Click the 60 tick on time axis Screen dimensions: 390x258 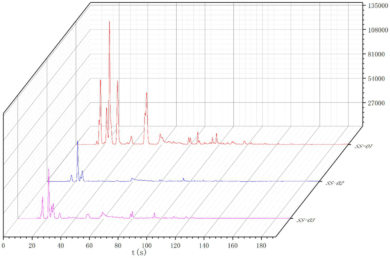pyautogui.click(x=89, y=246)
